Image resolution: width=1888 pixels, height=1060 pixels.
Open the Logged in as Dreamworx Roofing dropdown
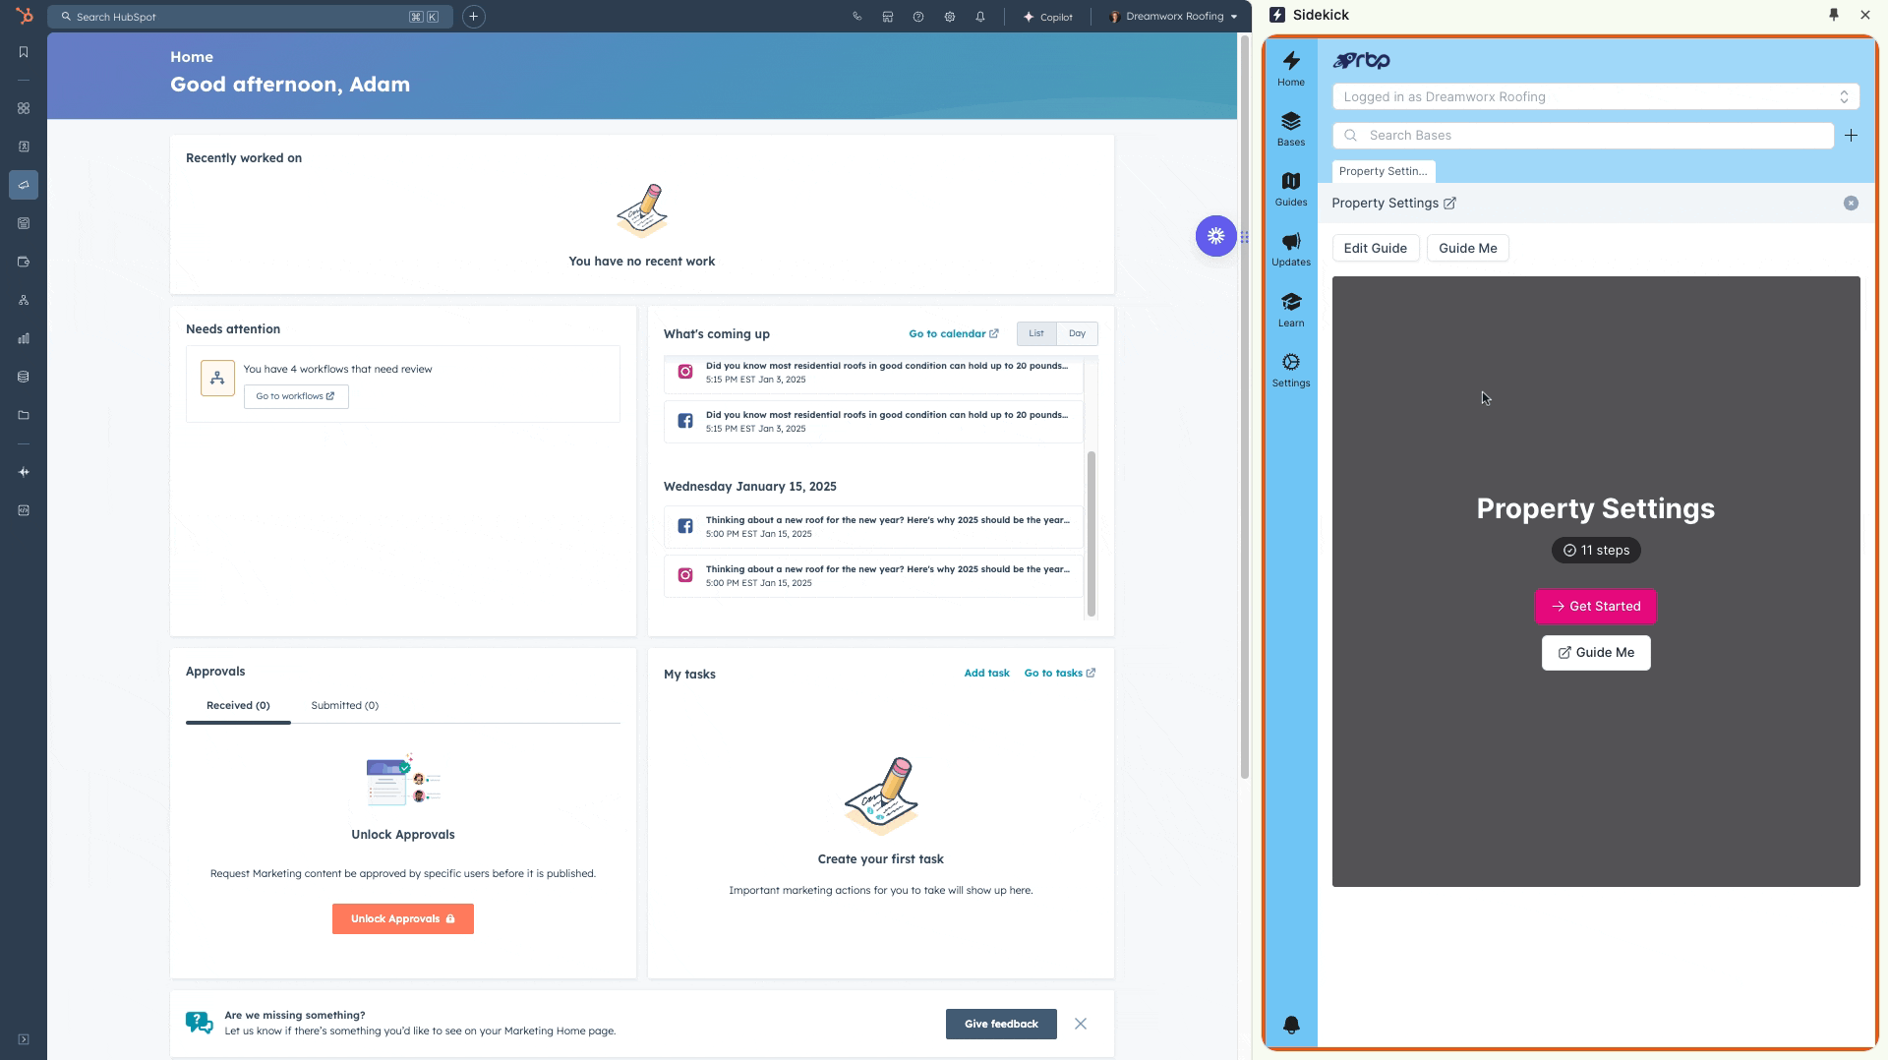tap(1595, 96)
